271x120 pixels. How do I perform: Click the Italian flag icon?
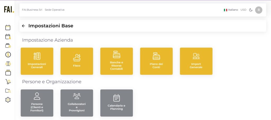click(225, 10)
